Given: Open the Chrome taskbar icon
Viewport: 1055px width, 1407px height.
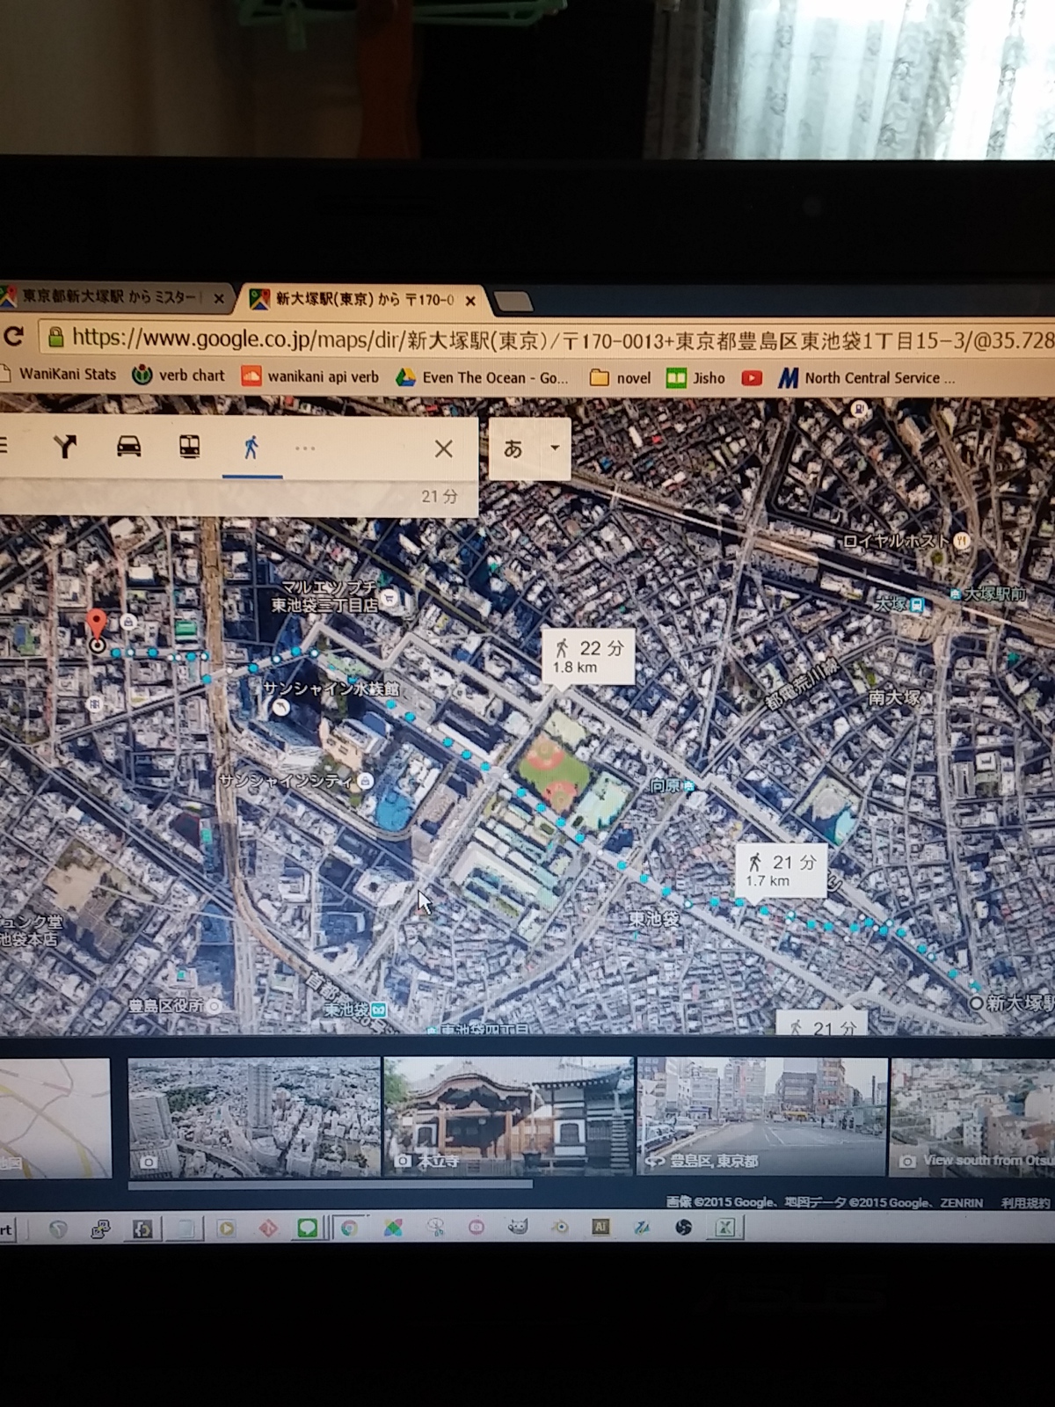Looking at the screenshot, I should [x=349, y=1228].
